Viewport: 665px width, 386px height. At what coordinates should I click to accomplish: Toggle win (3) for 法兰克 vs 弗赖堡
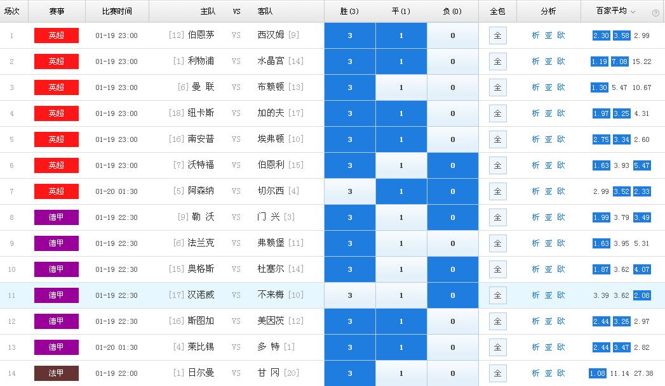click(x=350, y=243)
